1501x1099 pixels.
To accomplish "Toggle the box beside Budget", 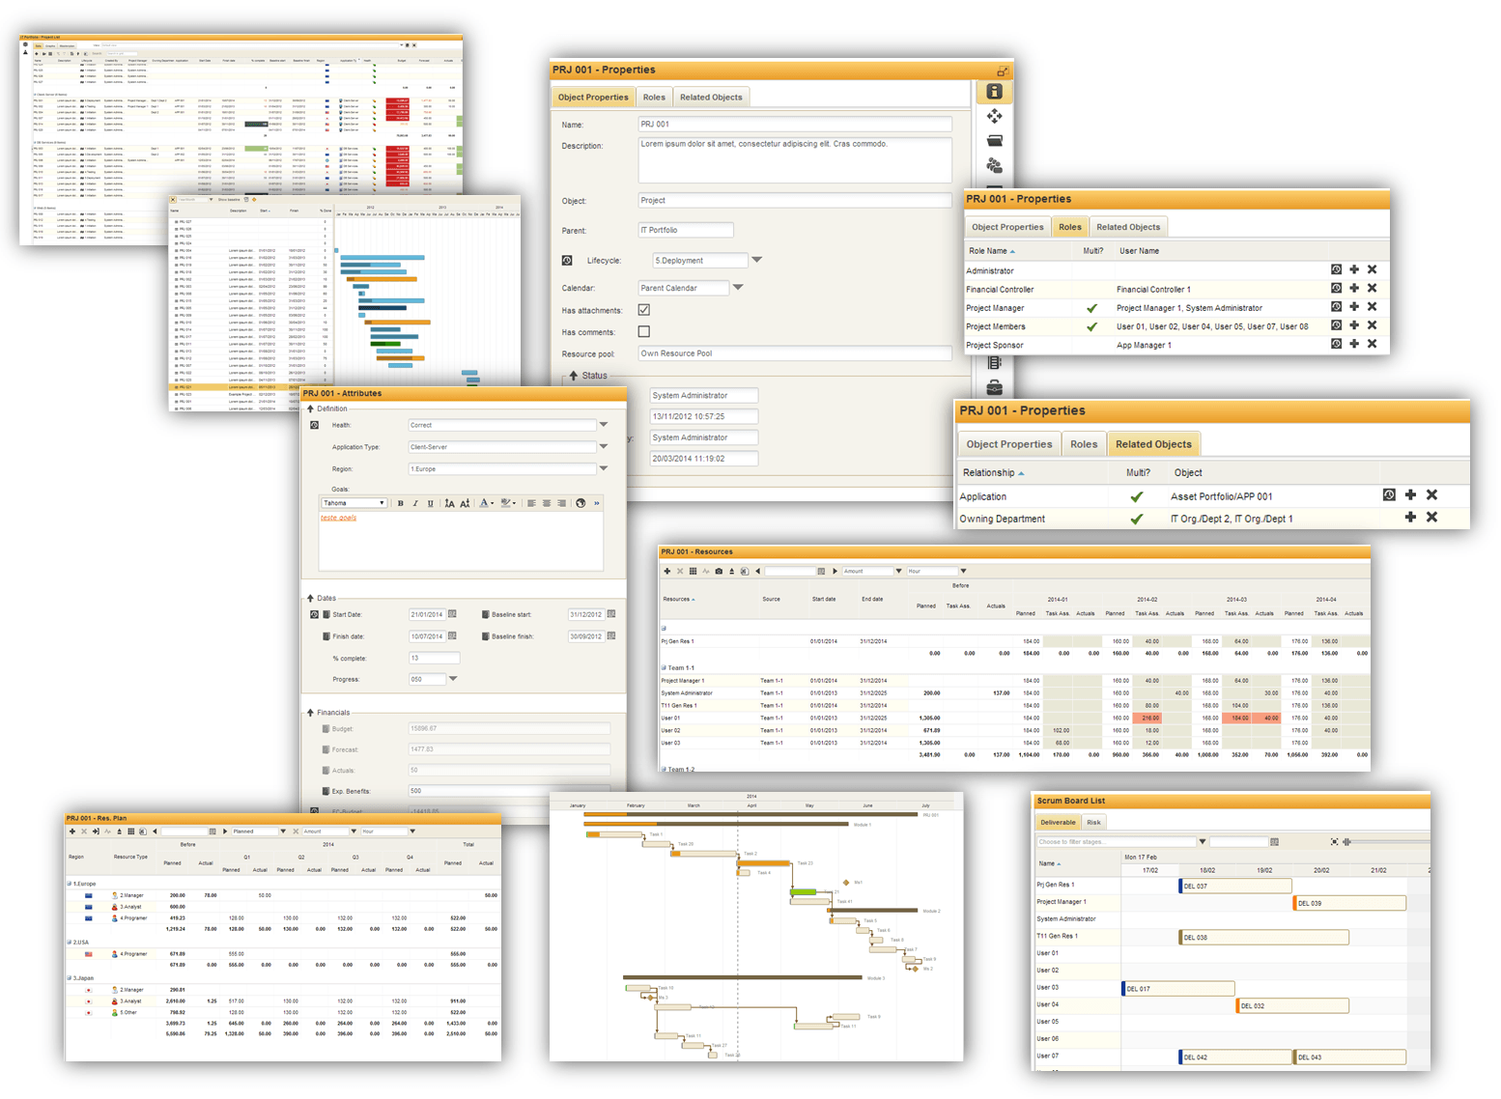I will (326, 728).
